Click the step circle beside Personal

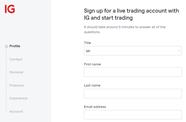pyautogui.click(x=6, y=72)
